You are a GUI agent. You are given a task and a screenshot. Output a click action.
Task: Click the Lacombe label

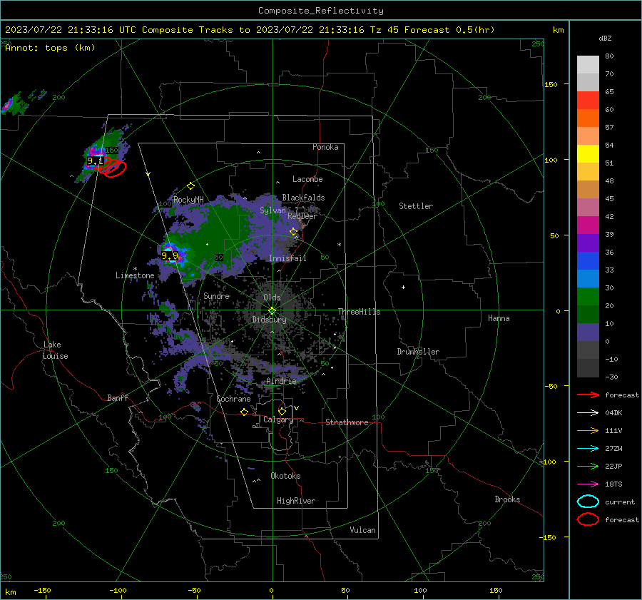click(x=307, y=179)
